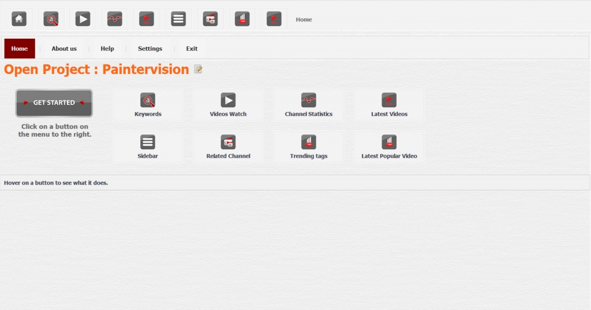
Task: Choose Exit from the menu bar
Action: pyautogui.click(x=192, y=48)
